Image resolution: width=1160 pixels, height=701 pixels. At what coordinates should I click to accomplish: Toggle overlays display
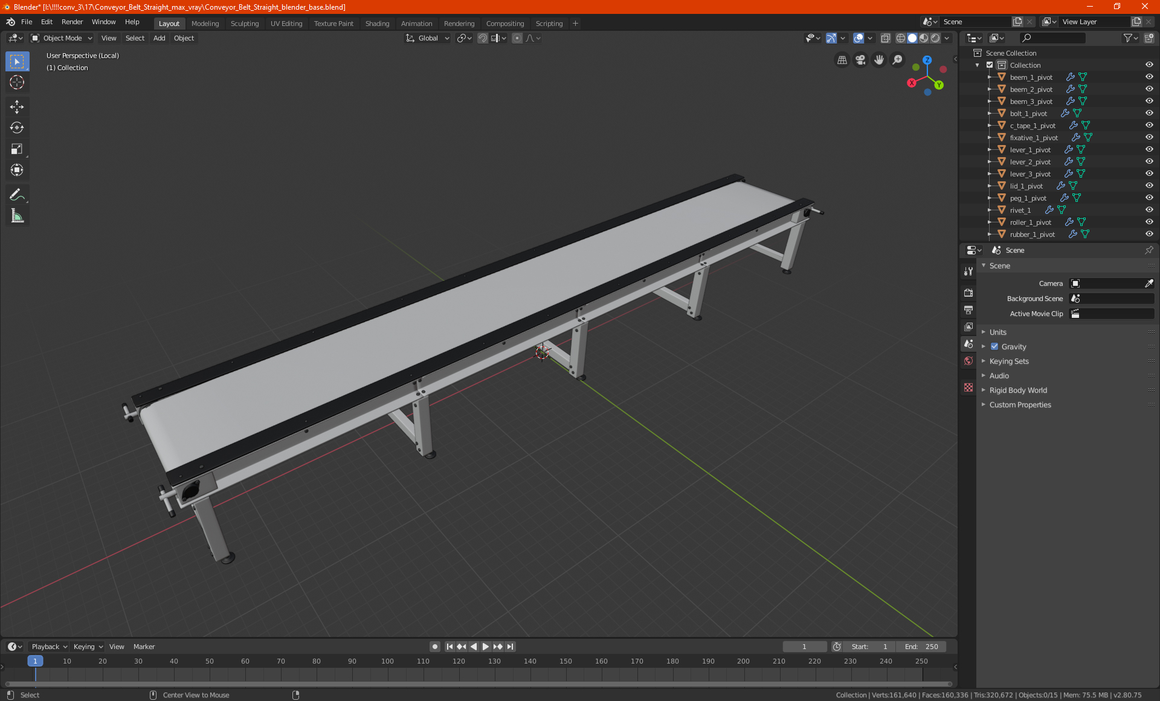click(859, 38)
